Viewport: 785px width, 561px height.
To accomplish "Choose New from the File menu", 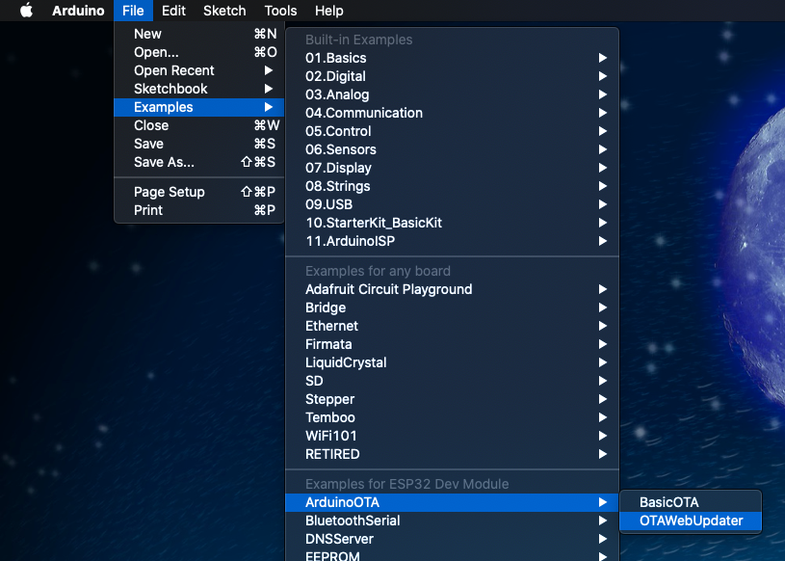I will click(x=199, y=34).
